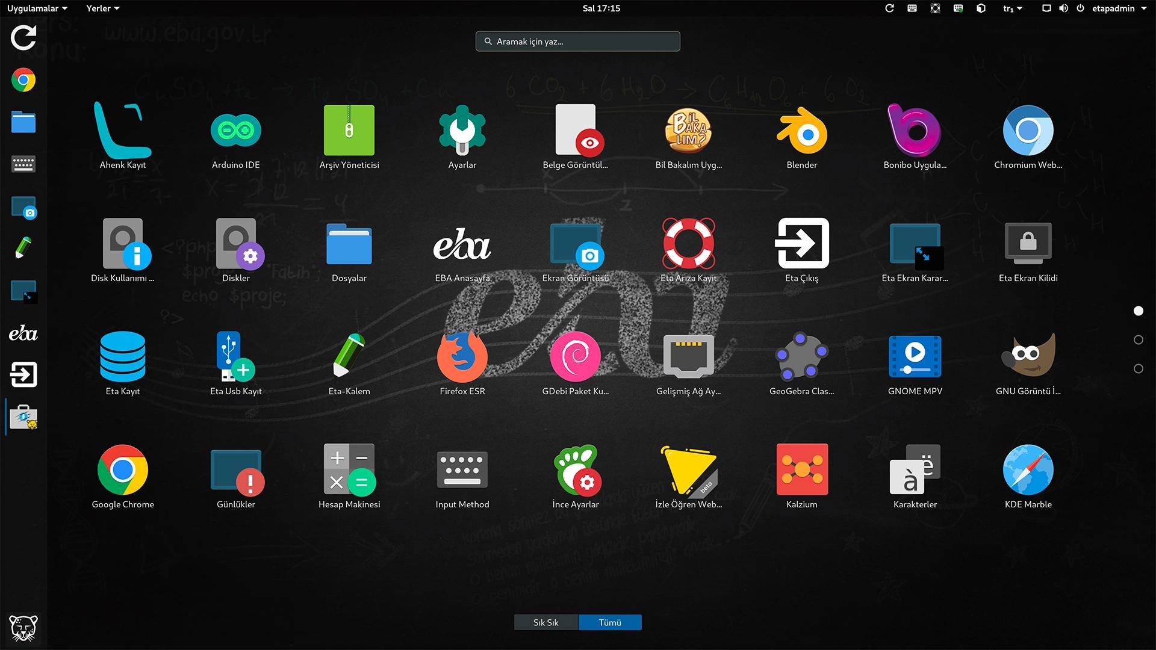Switch to the Sık Sık tab
This screenshot has height=650, width=1156.
click(x=545, y=622)
